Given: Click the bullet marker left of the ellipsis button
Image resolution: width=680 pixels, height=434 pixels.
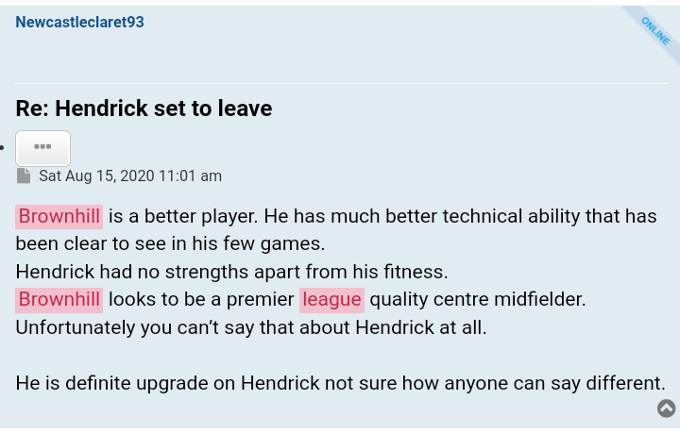Looking at the screenshot, I should 4,148.
